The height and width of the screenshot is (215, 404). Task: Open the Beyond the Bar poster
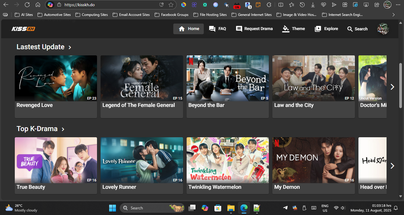click(x=228, y=78)
